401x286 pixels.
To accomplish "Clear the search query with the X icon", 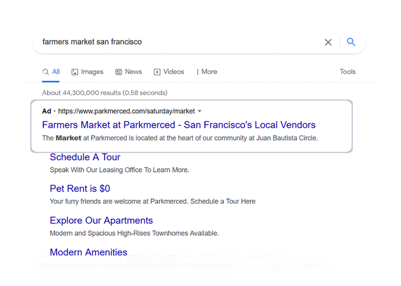I will [x=328, y=42].
